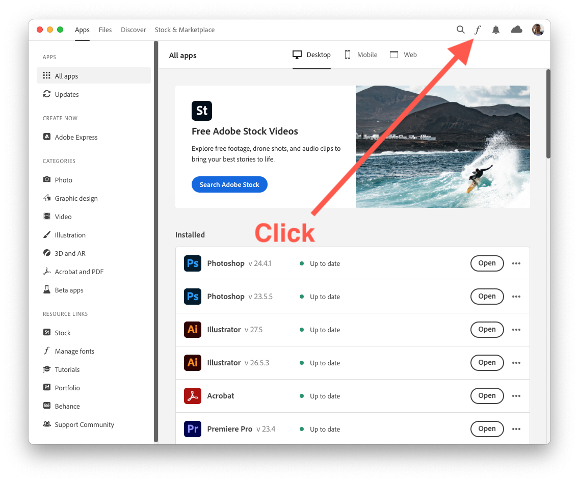Open Illustrator v 27.5
Screen dimensions: 579x482
point(487,330)
